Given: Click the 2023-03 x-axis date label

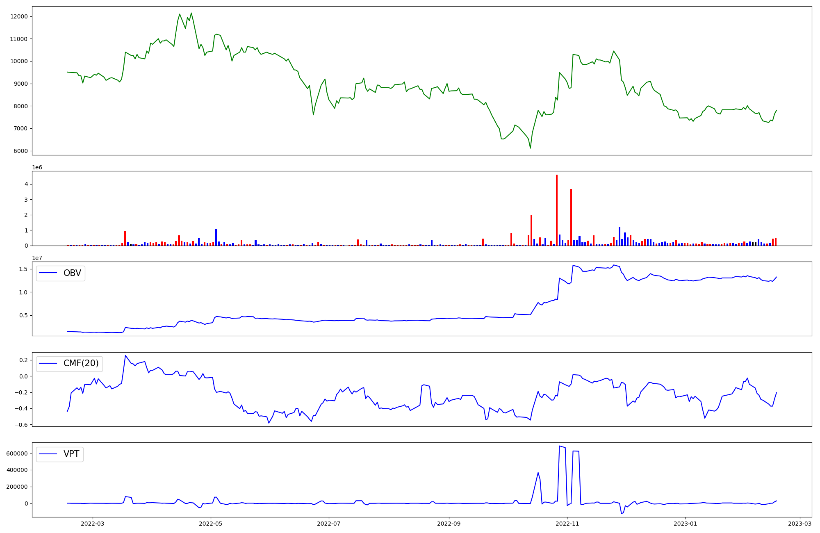Looking at the screenshot, I should coord(799,524).
